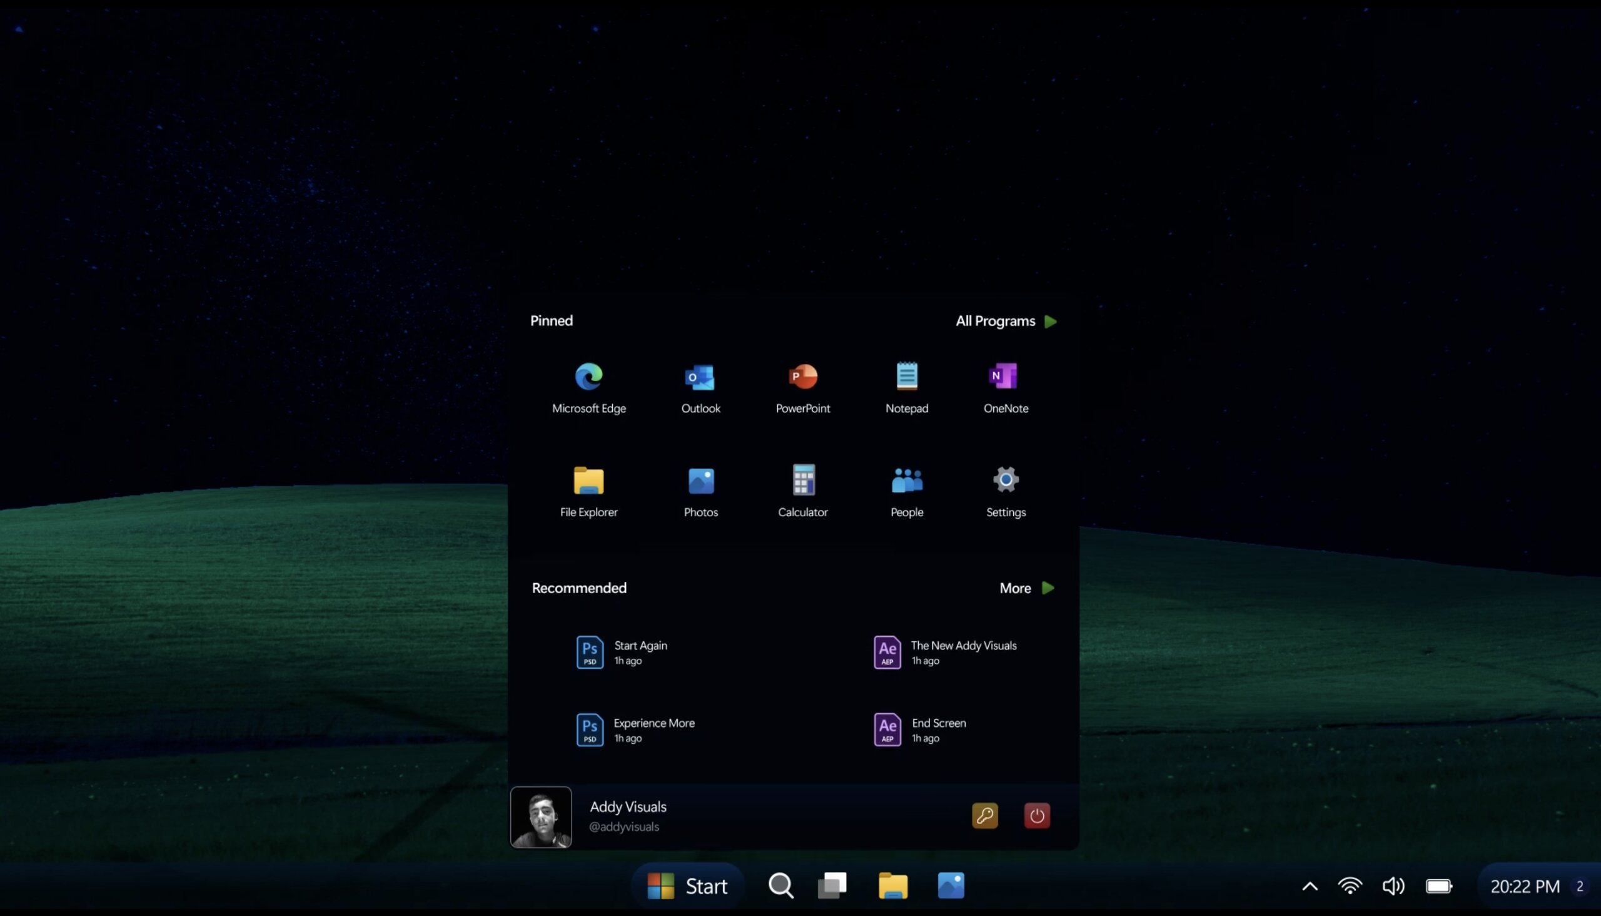The width and height of the screenshot is (1601, 916).
Task: Click the Addy Visuals profile picture
Action: pyautogui.click(x=541, y=817)
